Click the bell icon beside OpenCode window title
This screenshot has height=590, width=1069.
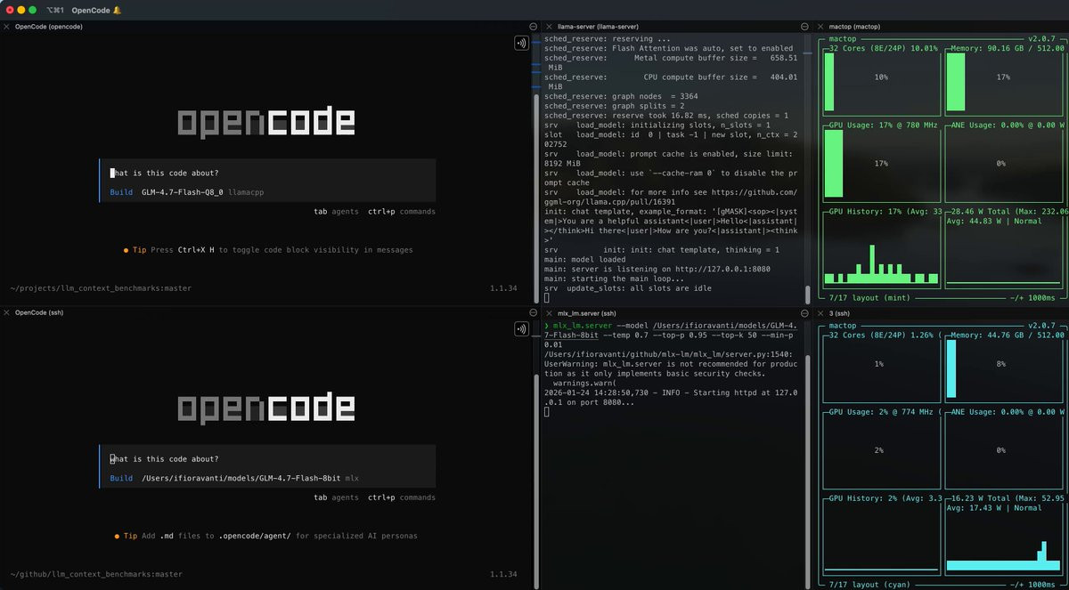point(118,9)
